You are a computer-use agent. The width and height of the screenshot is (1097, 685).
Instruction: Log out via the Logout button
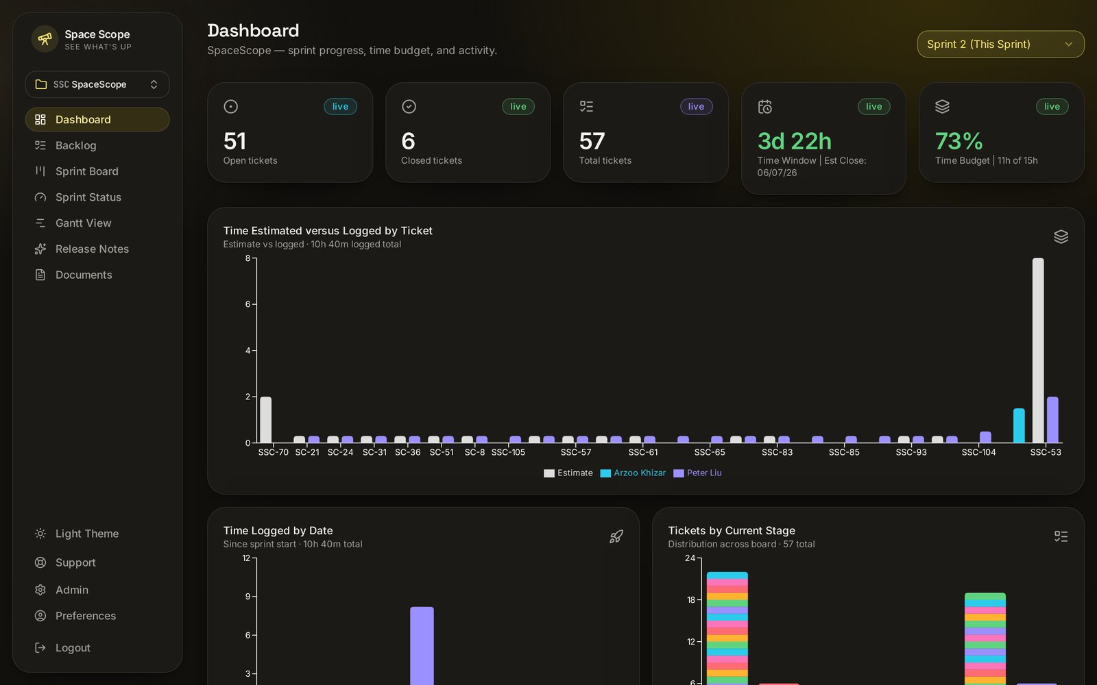97,647
